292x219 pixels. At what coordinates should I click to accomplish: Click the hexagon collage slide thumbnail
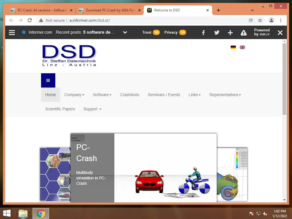(x=55, y=174)
